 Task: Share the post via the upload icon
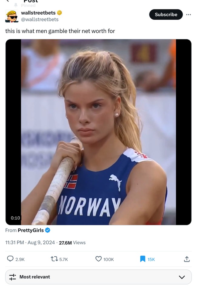tap(186, 259)
